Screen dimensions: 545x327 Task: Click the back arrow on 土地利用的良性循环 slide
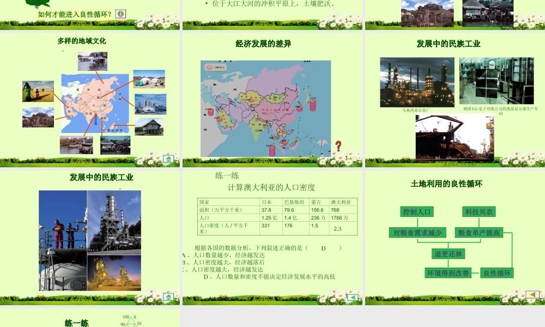(532, 295)
